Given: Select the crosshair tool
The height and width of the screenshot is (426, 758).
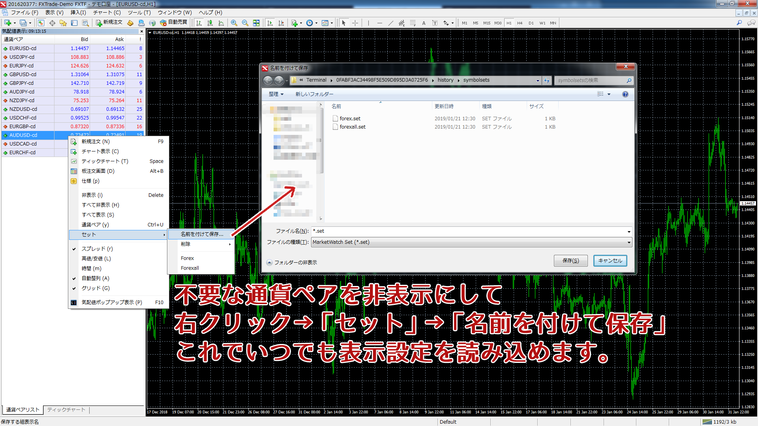Looking at the screenshot, I should click(x=355, y=22).
